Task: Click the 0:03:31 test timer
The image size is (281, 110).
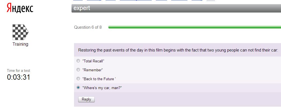Action: (19, 77)
